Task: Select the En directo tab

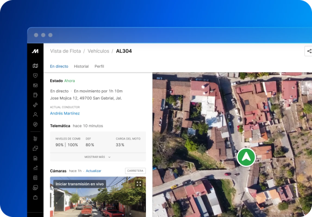Action: (59, 66)
